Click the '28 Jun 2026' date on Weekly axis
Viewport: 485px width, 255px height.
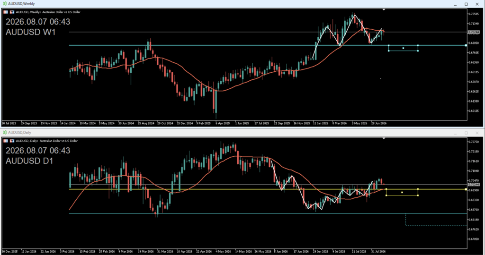pos(379,123)
